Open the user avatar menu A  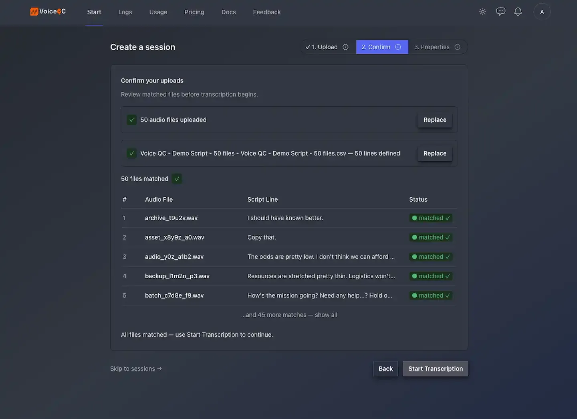[542, 12]
